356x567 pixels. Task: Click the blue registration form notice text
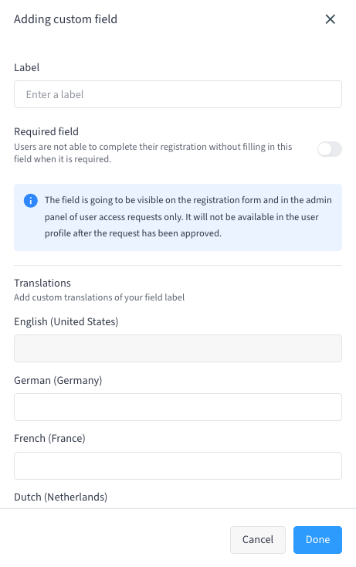tap(188, 216)
